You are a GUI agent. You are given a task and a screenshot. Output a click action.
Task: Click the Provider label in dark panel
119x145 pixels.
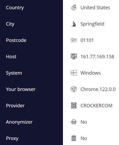(x=15, y=106)
